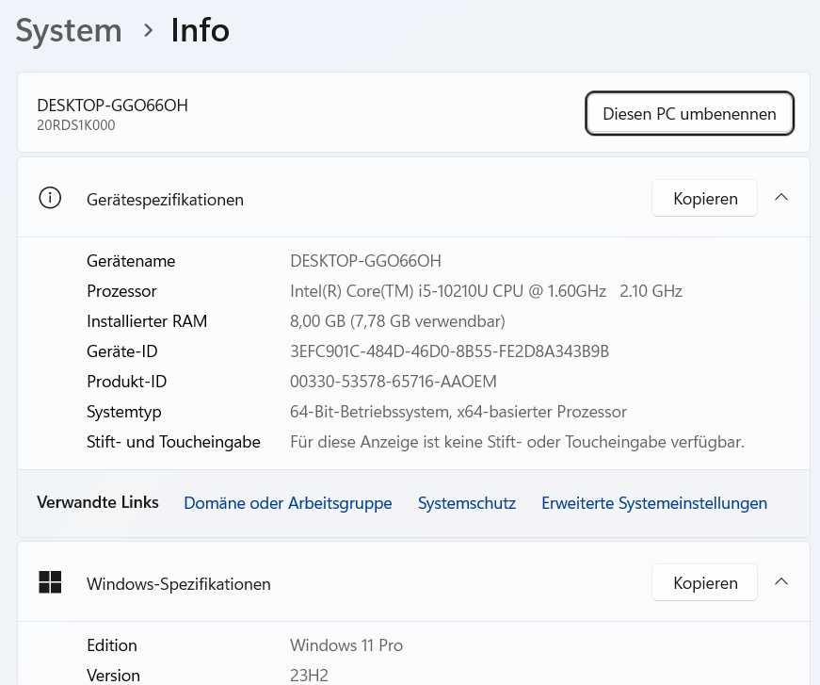Image resolution: width=820 pixels, height=685 pixels.
Task: Click the Windows logo beside Windows-Spezifikationen
Action: [50, 582]
